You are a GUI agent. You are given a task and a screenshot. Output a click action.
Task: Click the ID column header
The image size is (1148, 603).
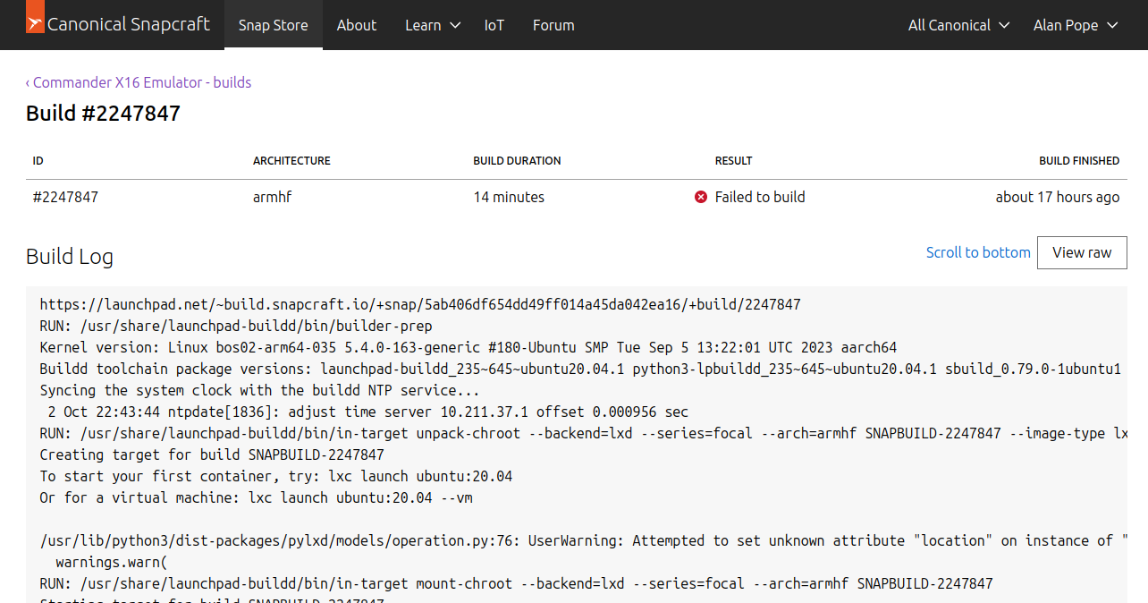38,161
